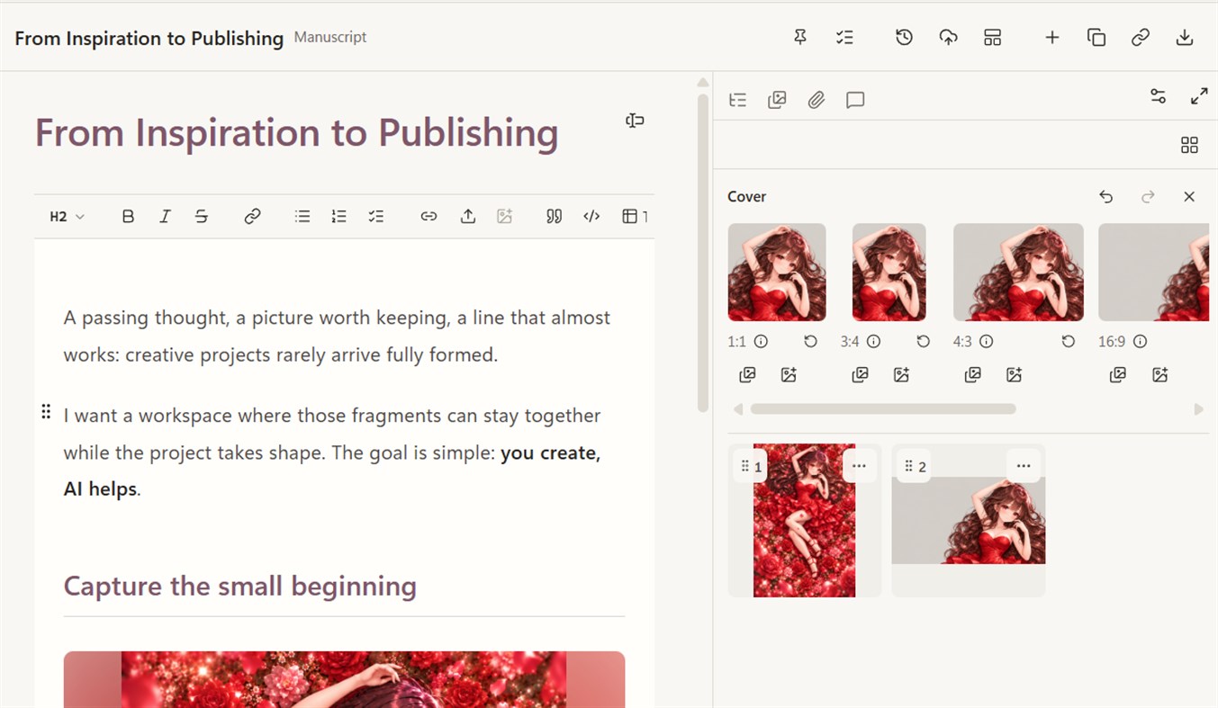This screenshot has width=1218, height=708.
Task: Insert a table from the editor toolbar
Action: [x=630, y=216]
